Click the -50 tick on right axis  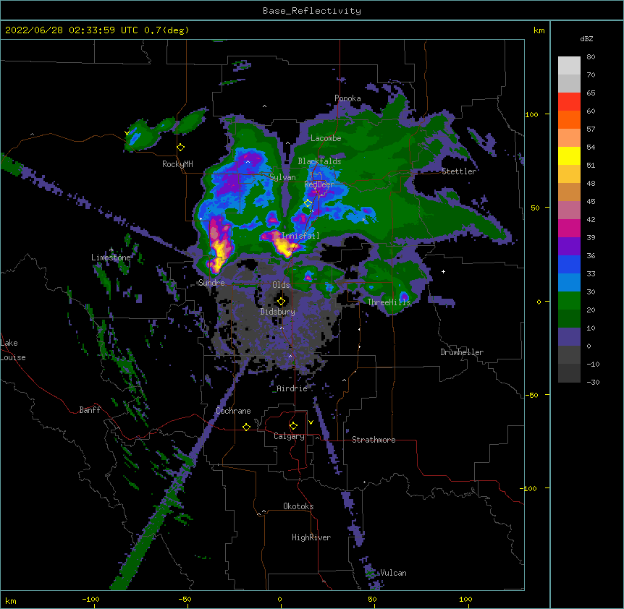coord(531,395)
